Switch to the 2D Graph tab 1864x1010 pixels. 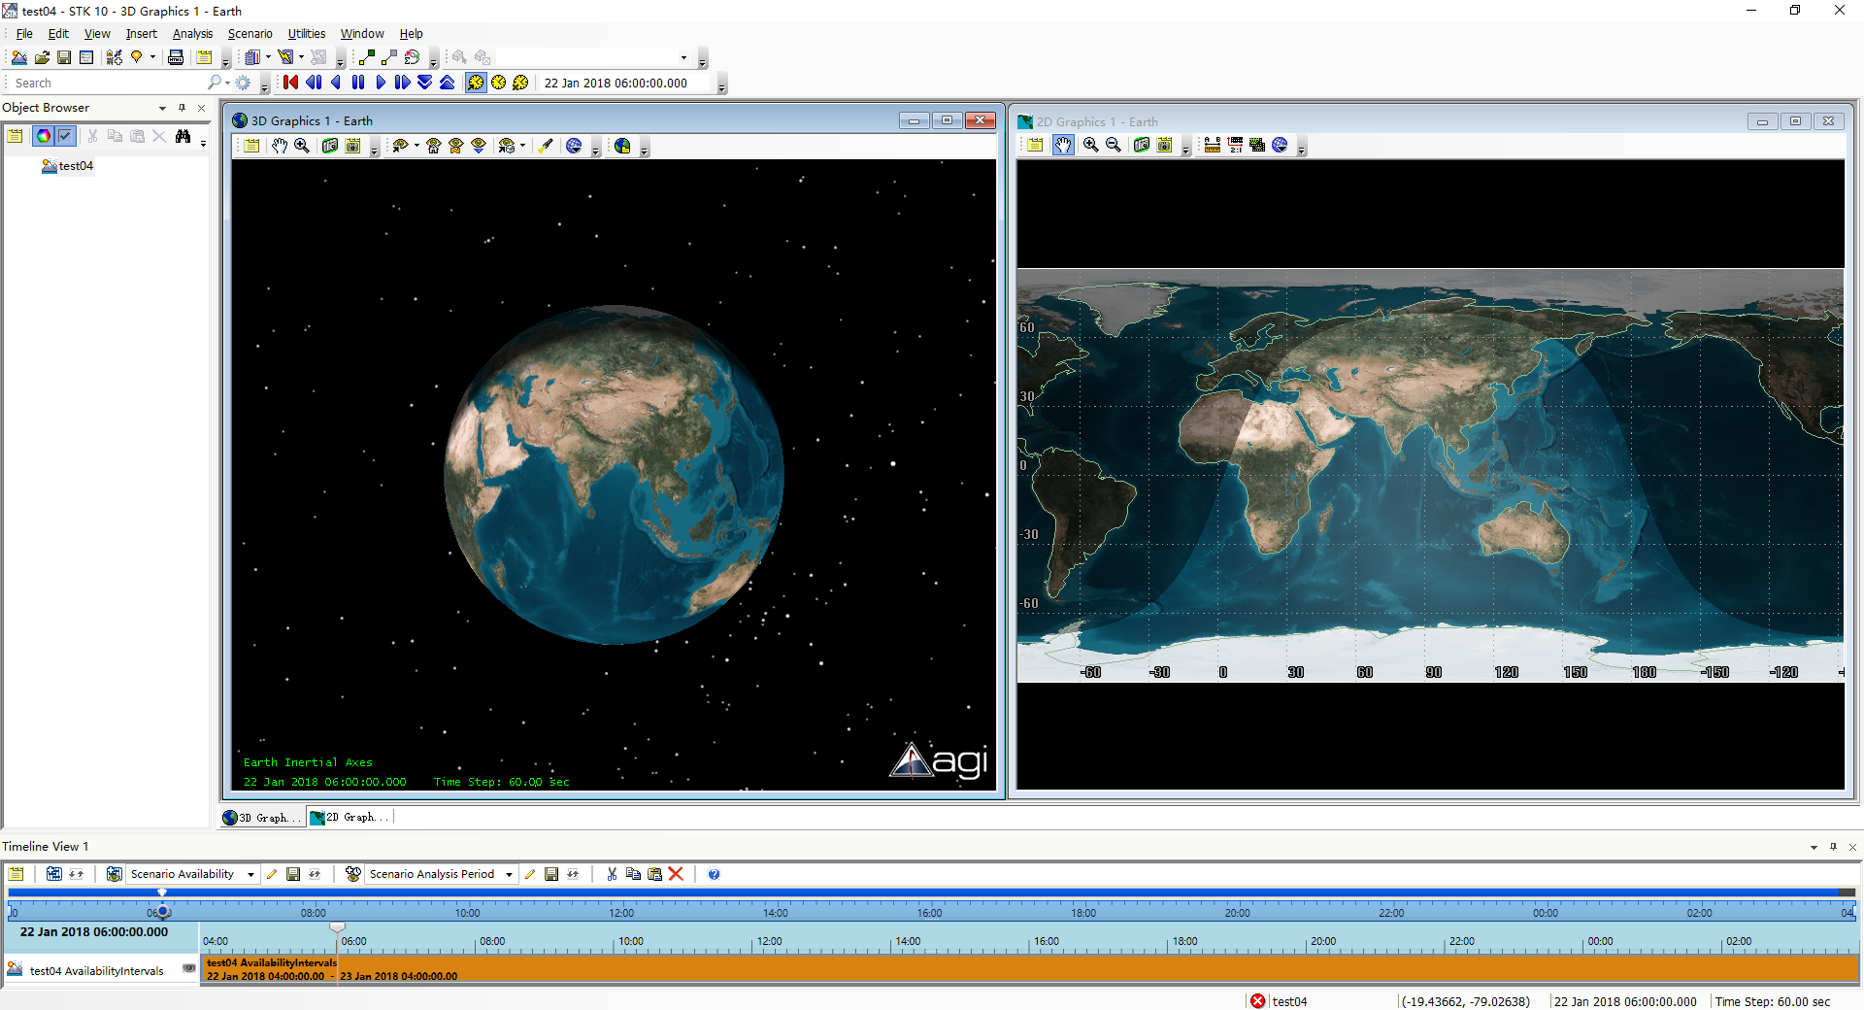[x=349, y=818]
